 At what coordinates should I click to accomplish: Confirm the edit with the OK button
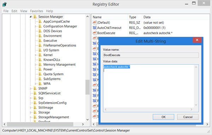[x=164, y=117]
